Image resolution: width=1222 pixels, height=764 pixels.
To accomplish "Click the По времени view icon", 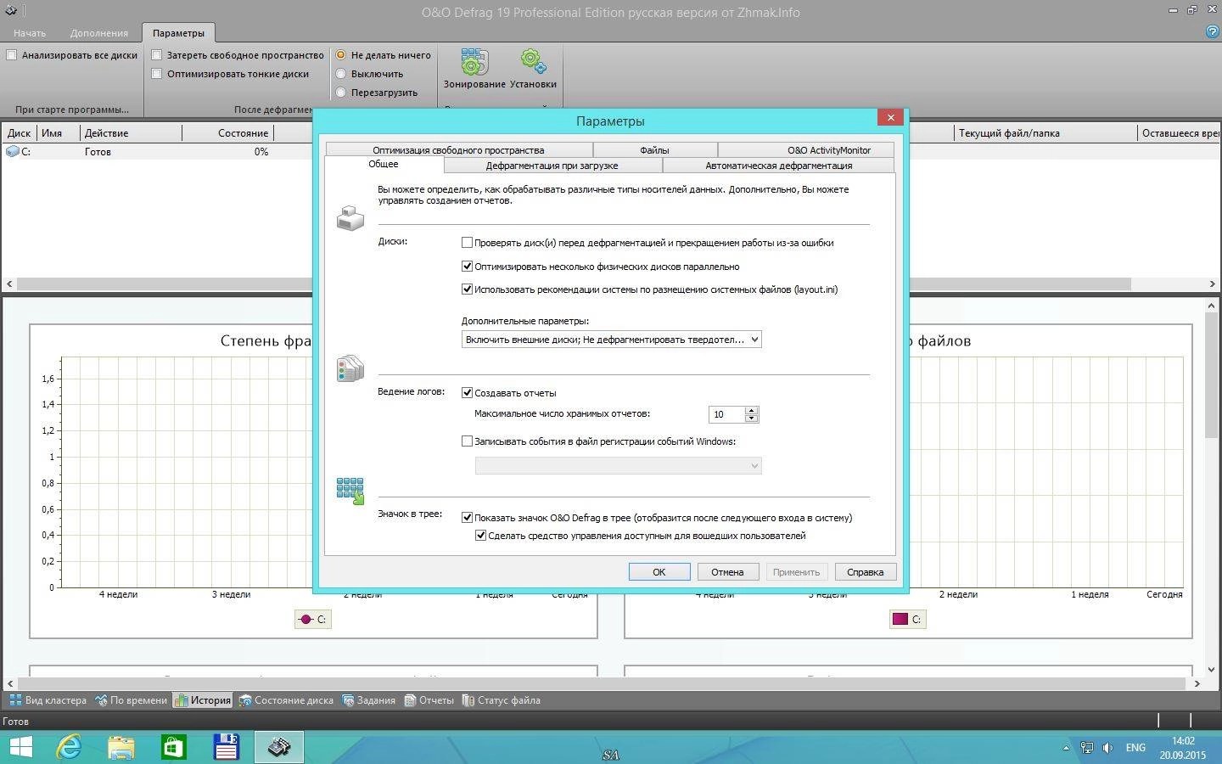I will tap(101, 700).
